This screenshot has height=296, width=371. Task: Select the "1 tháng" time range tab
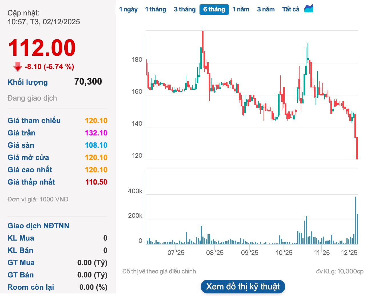click(x=156, y=9)
